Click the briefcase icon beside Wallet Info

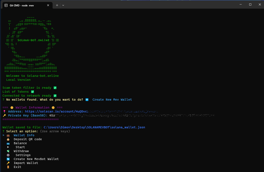pos(8,135)
